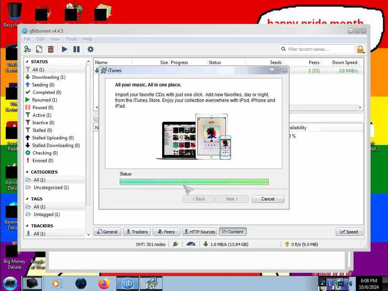Image resolution: width=388 pixels, height=291 pixels.
Task: Select All (1) under TAGS
Action: pyautogui.click(x=55, y=207)
